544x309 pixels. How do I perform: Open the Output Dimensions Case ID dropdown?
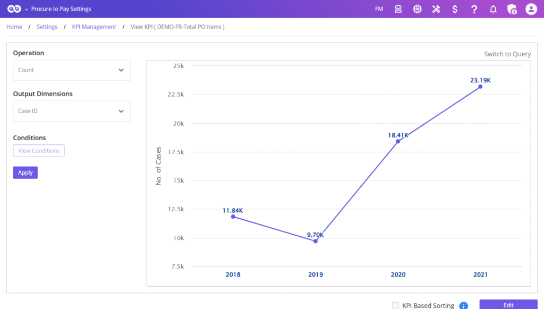tap(72, 111)
